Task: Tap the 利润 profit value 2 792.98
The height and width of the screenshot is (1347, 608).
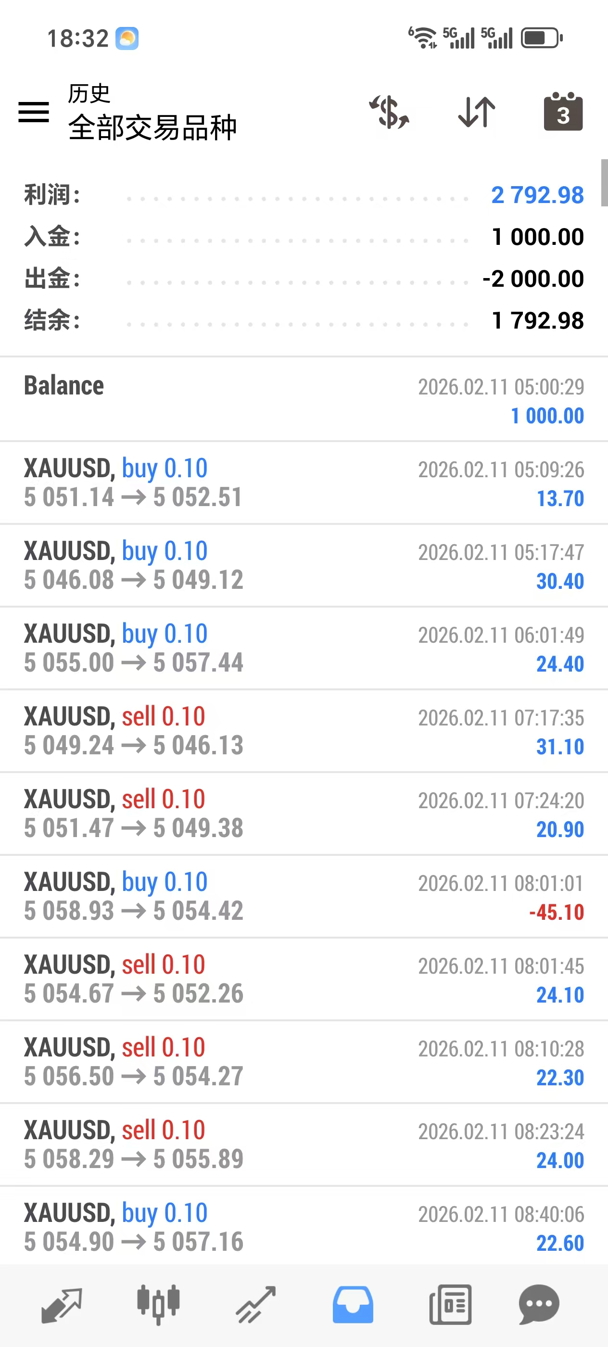Action: 537,195
